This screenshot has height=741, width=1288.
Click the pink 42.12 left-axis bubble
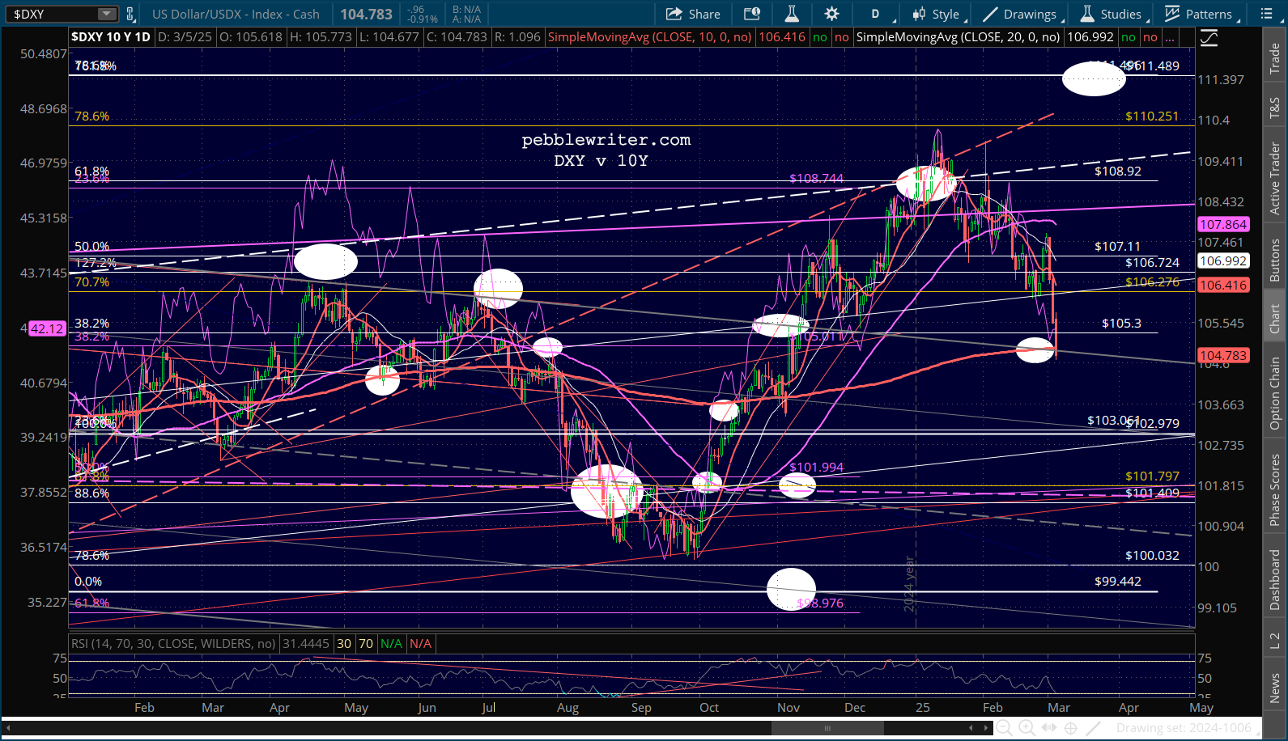[x=47, y=328]
